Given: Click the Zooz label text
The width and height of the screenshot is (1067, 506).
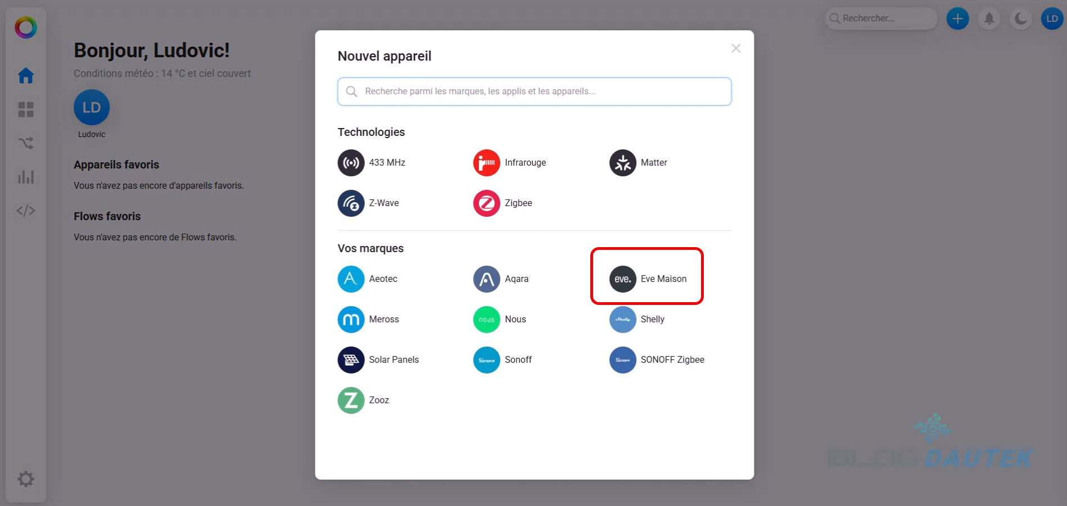Looking at the screenshot, I should 379,400.
